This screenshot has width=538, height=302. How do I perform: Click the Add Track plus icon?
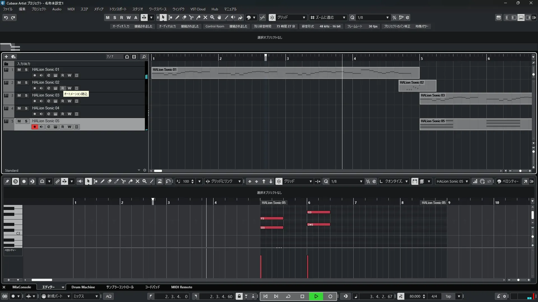click(6, 56)
